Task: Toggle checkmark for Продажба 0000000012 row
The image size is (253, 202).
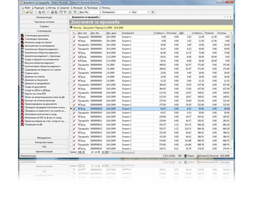Action: 74,129
